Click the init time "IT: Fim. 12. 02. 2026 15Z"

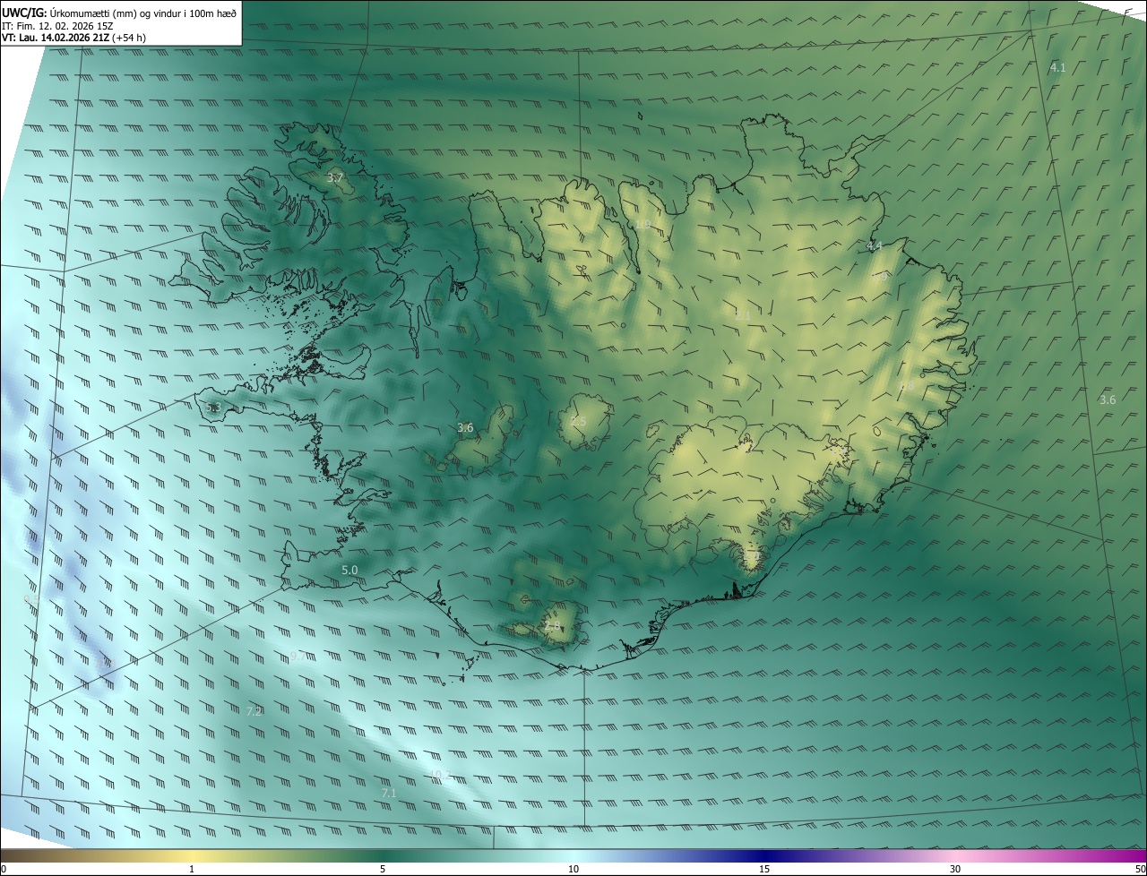pos(57,25)
